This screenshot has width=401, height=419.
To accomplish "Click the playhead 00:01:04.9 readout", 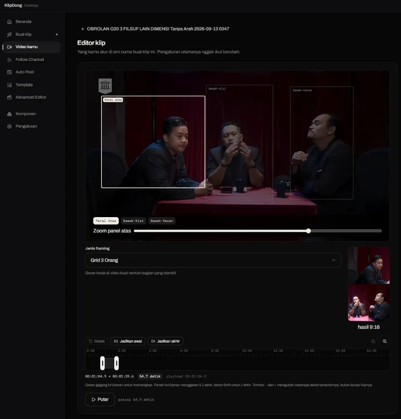I will point(186,376).
